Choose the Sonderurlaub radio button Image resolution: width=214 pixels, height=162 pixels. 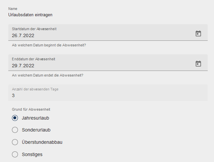15,130
